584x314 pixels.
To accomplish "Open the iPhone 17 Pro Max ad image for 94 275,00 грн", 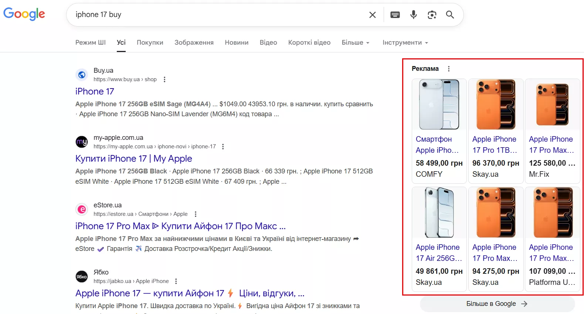I will [x=496, y=213].
